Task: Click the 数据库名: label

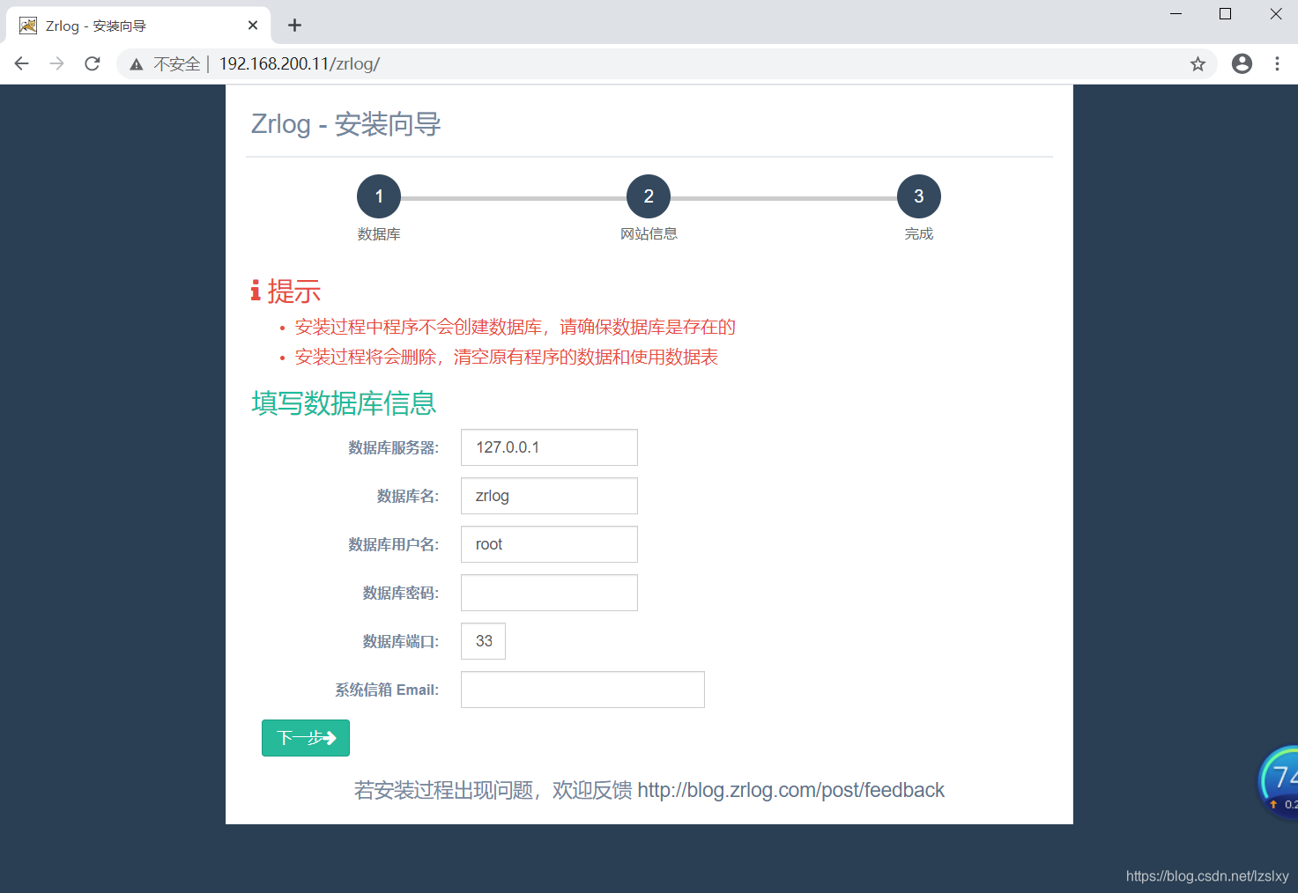Action: (407, 496)
